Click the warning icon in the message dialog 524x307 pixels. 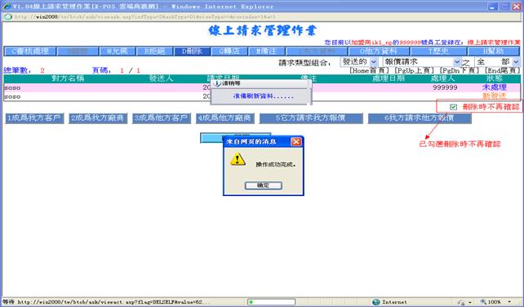(238, 159)
